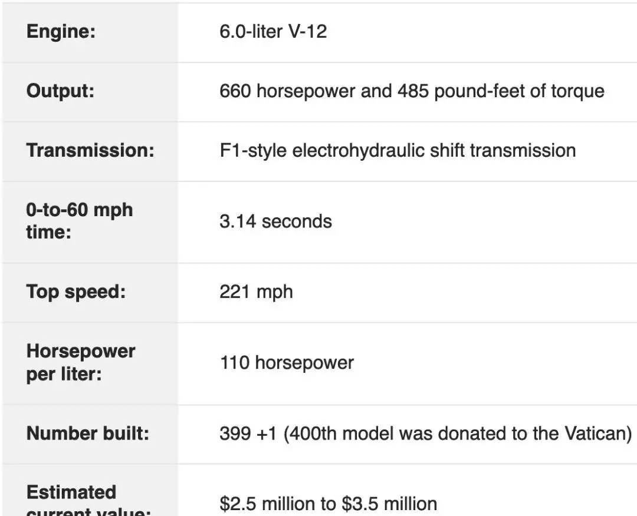Viewport: 637px width, 516px height.
Task: Click the 'Transmission:' label
Action: point(90,151)
